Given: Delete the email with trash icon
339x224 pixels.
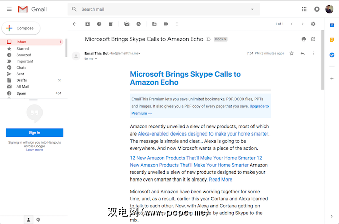Looking at the screenshot, I should point(111,24).
